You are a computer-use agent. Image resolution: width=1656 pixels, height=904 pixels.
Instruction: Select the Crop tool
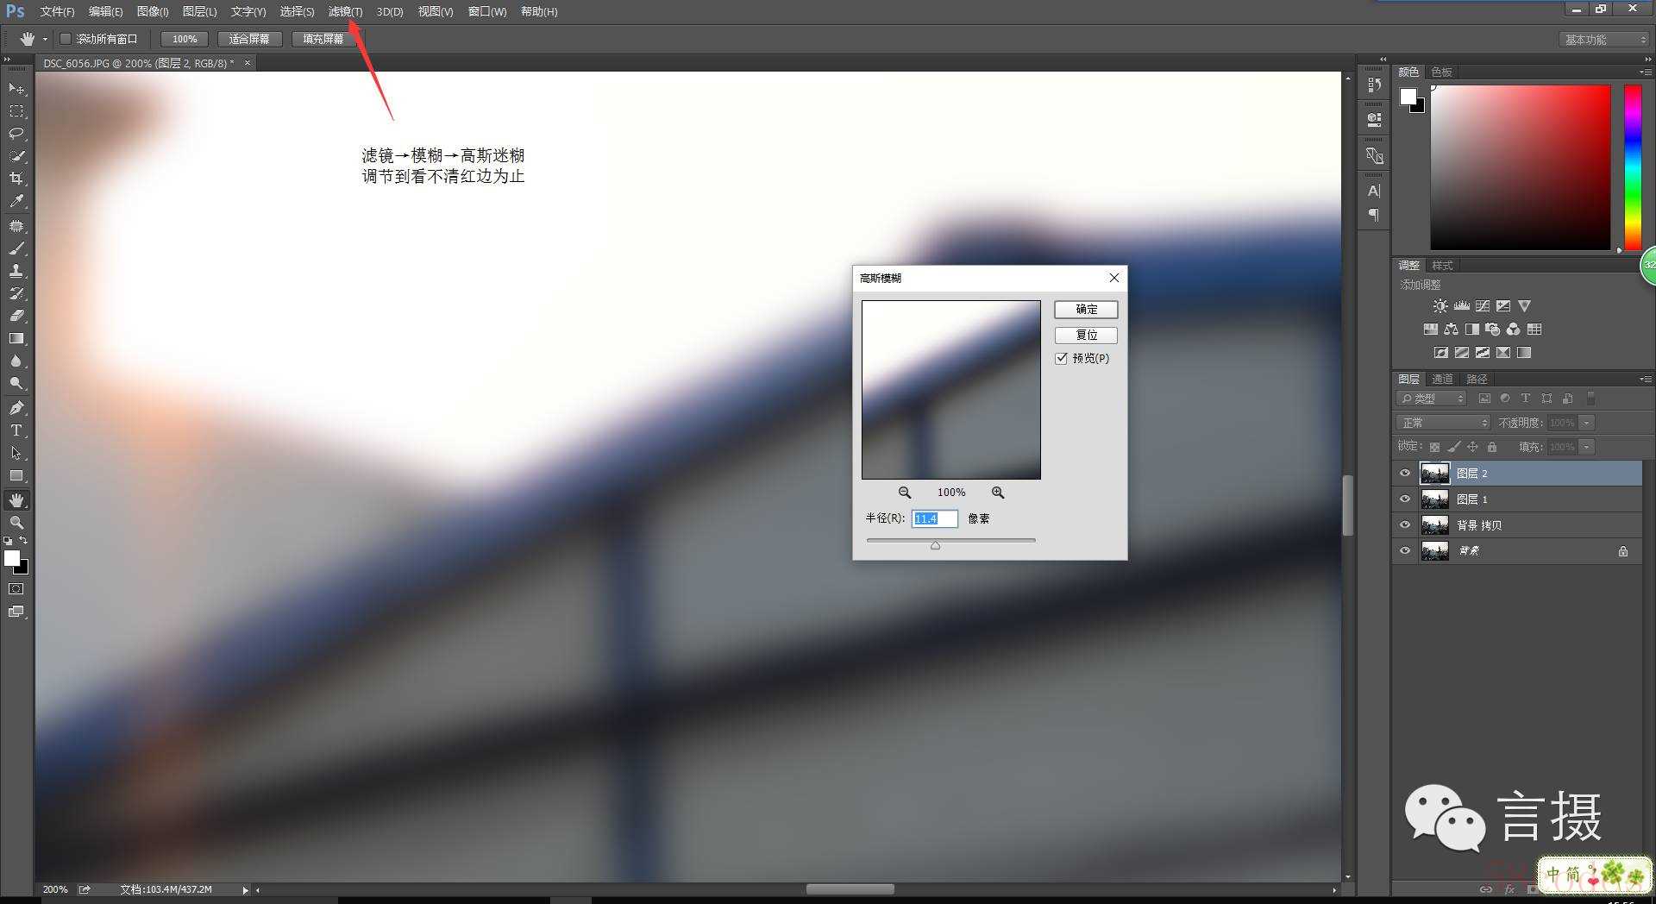point(16,179)
